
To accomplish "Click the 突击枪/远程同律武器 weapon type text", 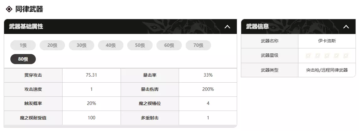I will (327, 70).
